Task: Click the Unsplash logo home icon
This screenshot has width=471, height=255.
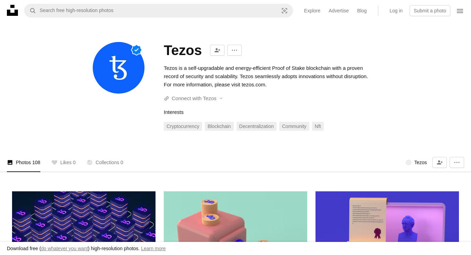Action: tap(12, 10)
